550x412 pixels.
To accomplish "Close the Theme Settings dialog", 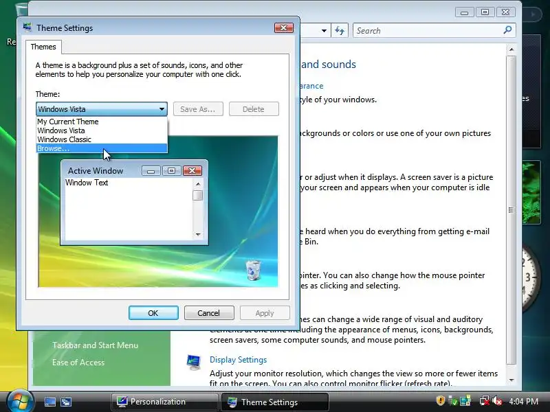I will tap(284, 27).
